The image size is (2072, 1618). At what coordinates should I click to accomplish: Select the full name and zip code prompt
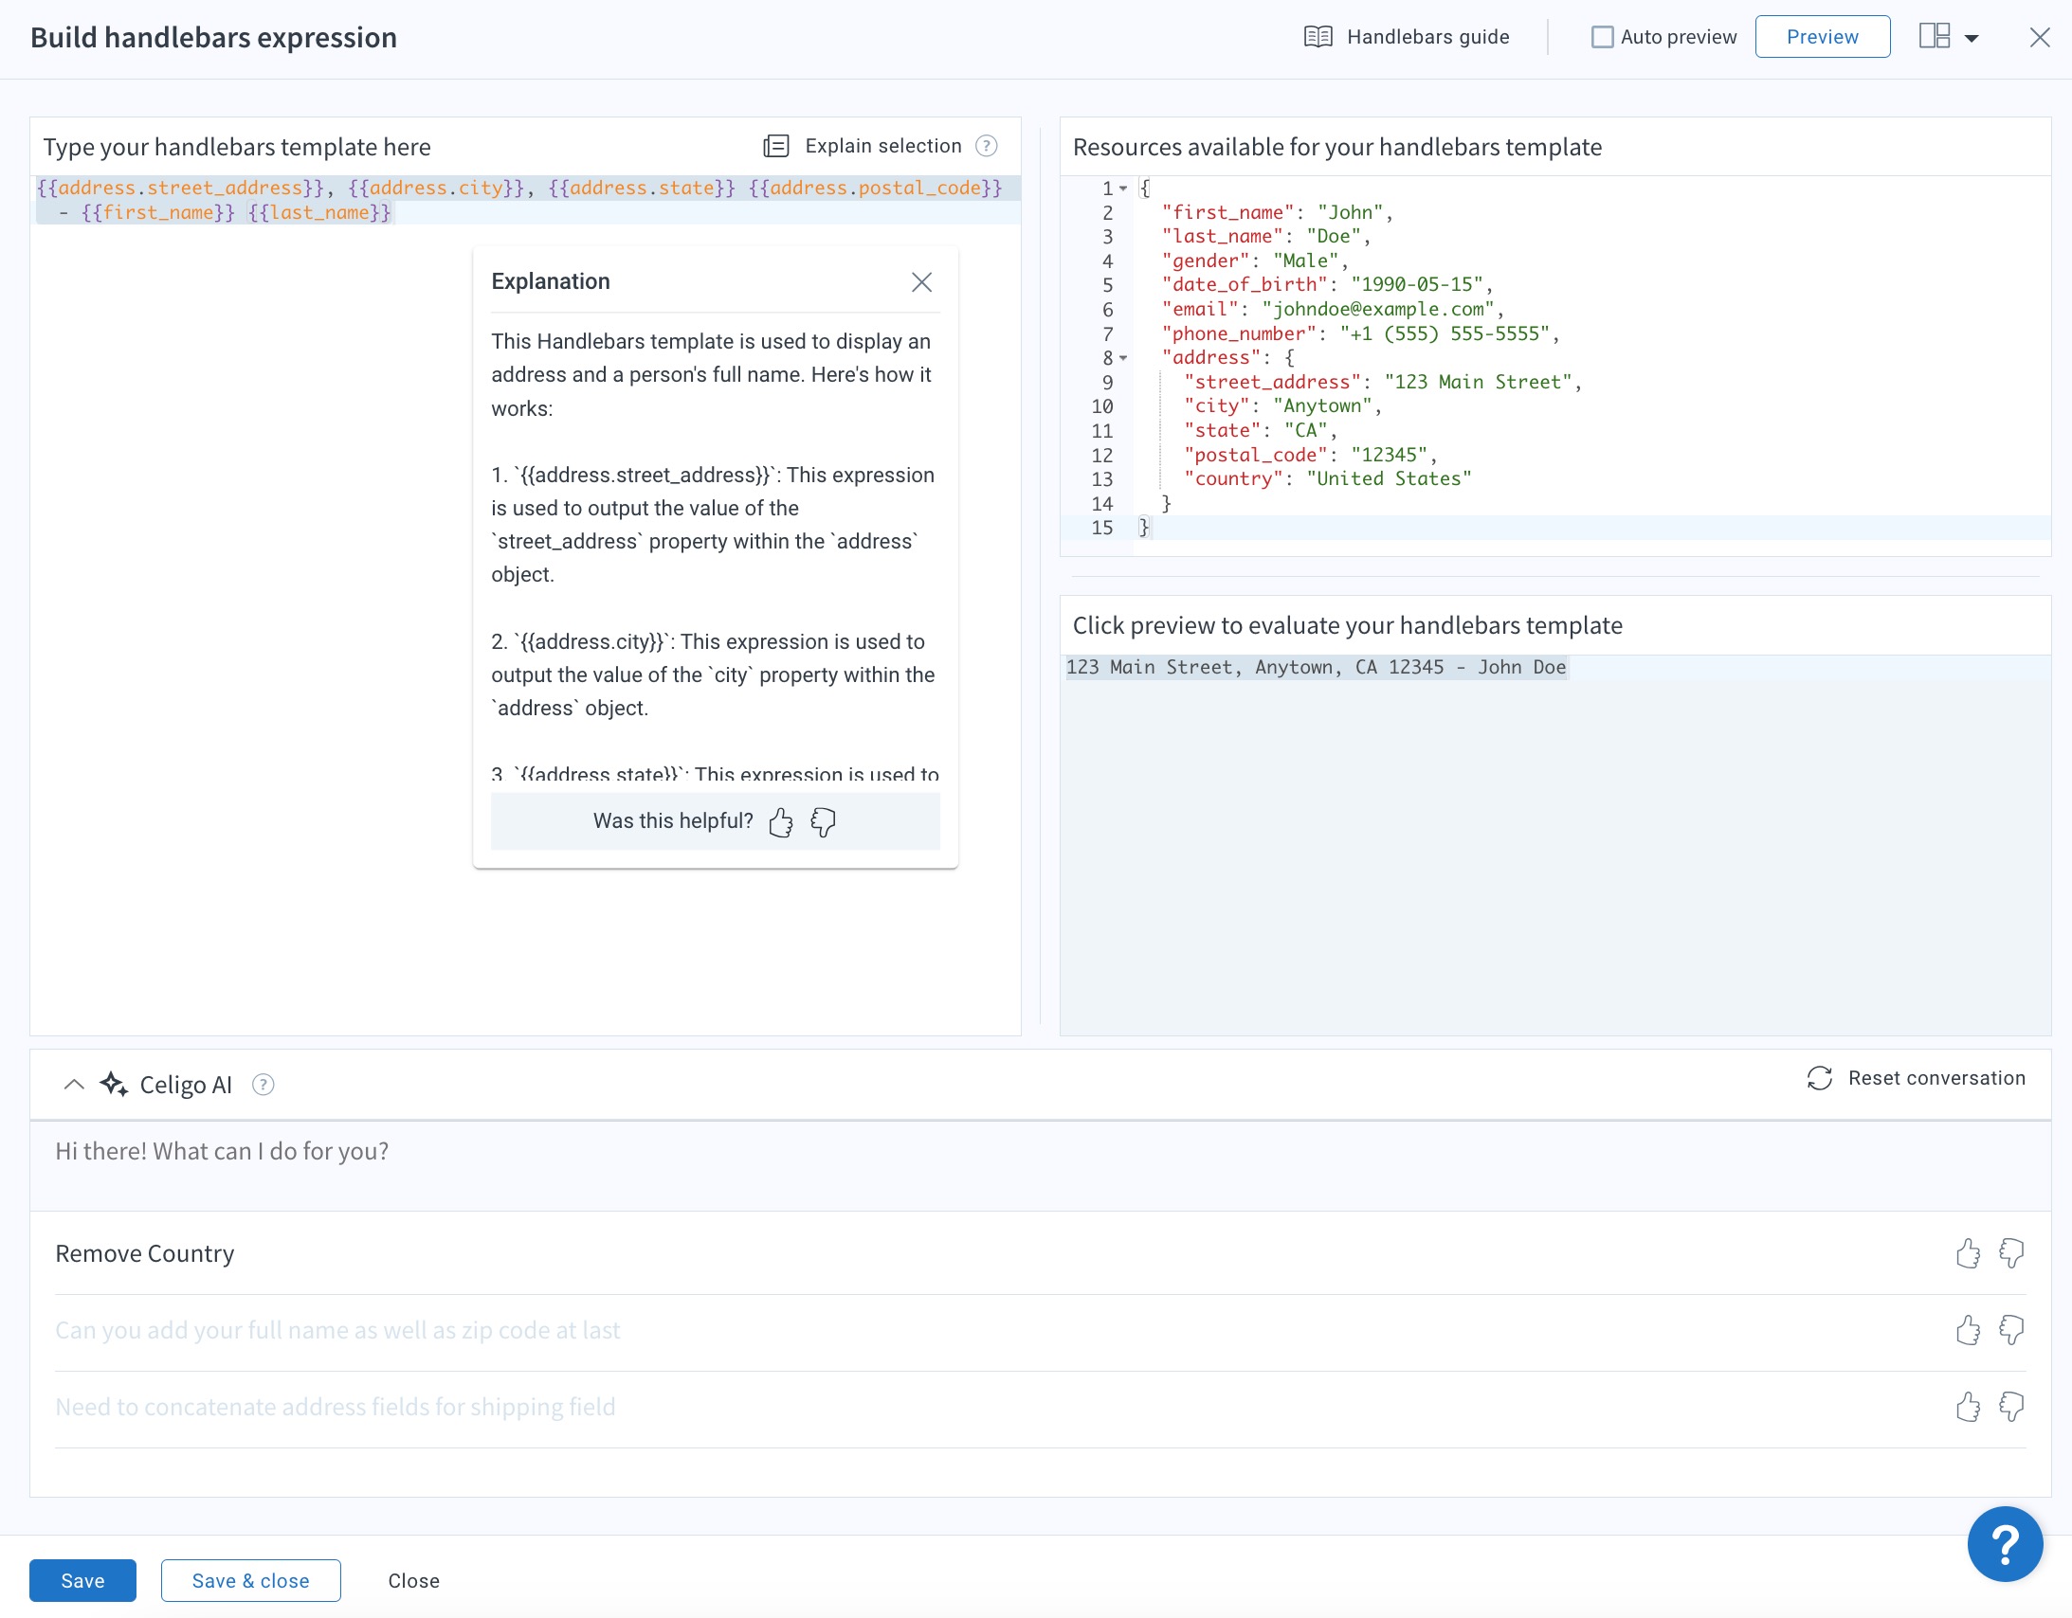tap(336, 1331)
